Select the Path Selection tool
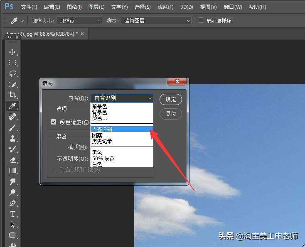Viewport: 305px width, 247px height. tap(12, 225)
